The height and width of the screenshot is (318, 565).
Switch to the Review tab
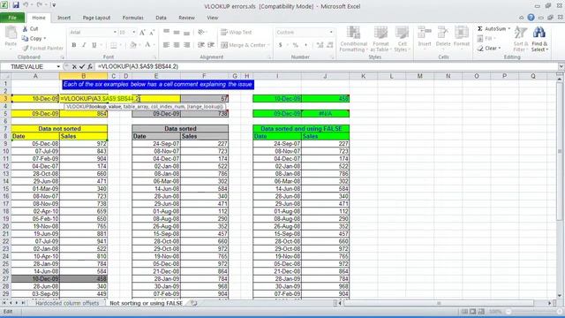tap(186, 18)
